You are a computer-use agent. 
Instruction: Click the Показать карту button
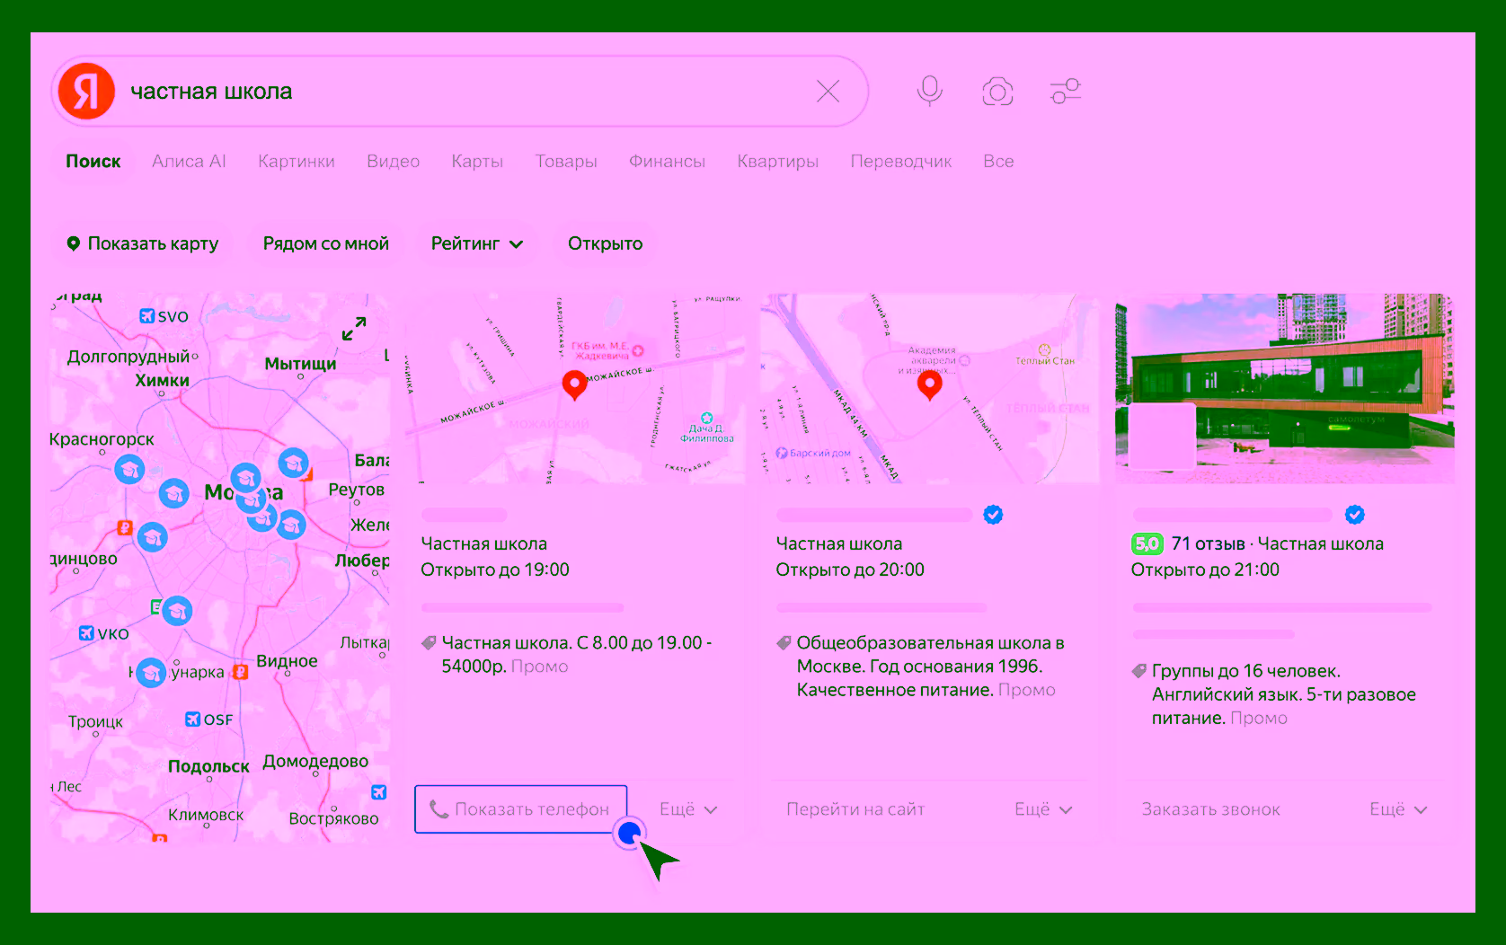tap(143, 243)
